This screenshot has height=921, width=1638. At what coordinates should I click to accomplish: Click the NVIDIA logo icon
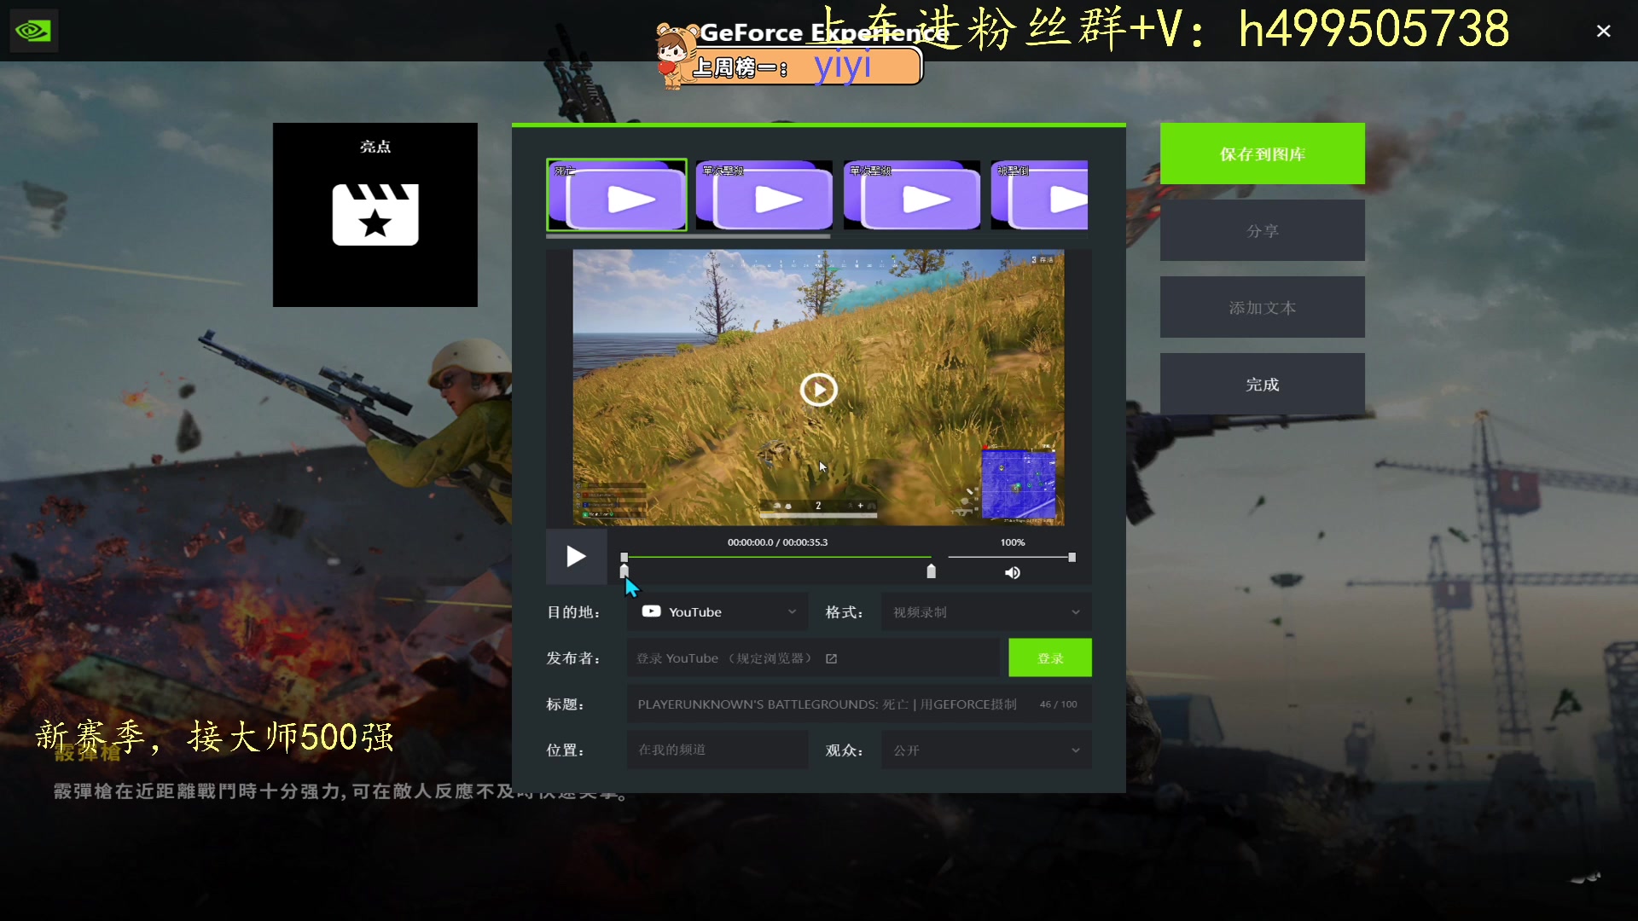pyautogui.click(x=33, y=32)
